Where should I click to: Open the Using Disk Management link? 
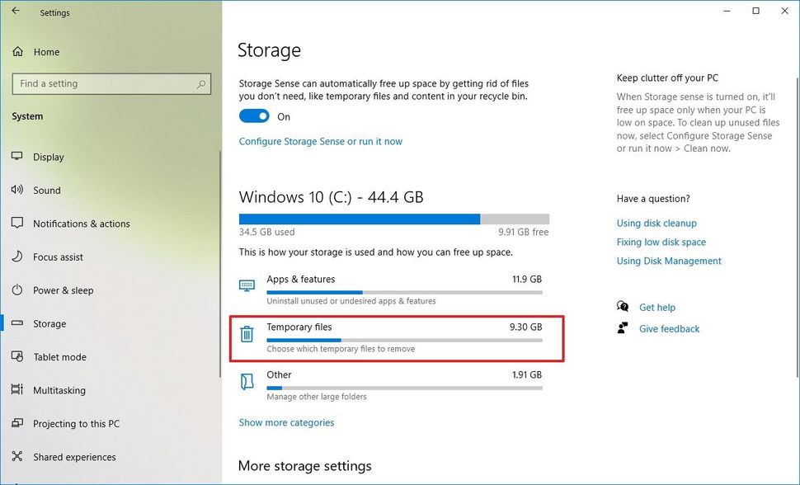coord(669,261)
